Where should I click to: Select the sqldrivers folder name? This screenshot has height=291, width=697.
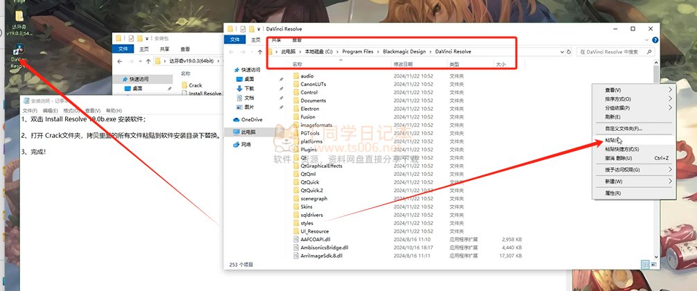coord(311,215)
